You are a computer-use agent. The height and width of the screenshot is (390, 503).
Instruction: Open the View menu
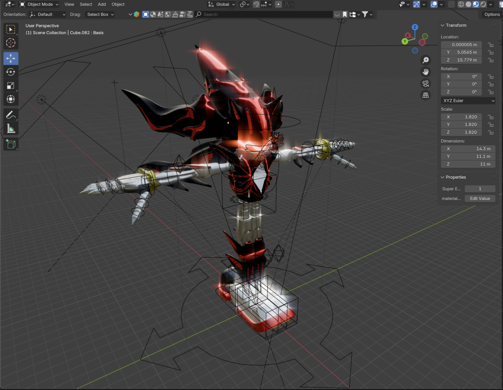(x=69, y=4)
